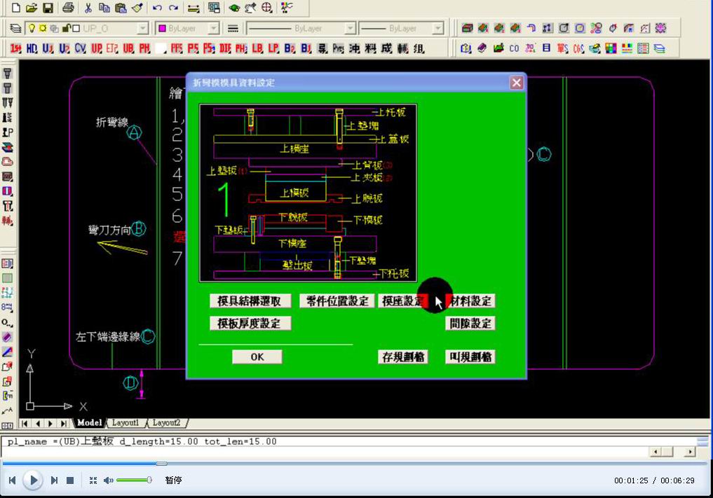Click the purple bug-shaped icon

pos(660,28)
